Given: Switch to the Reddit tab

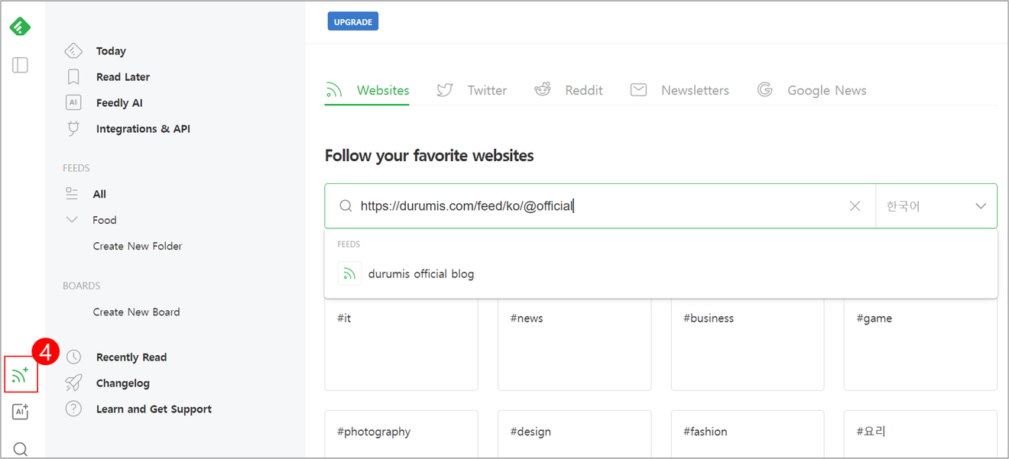Looking at the screenshot, I should (x=568, y=90).
